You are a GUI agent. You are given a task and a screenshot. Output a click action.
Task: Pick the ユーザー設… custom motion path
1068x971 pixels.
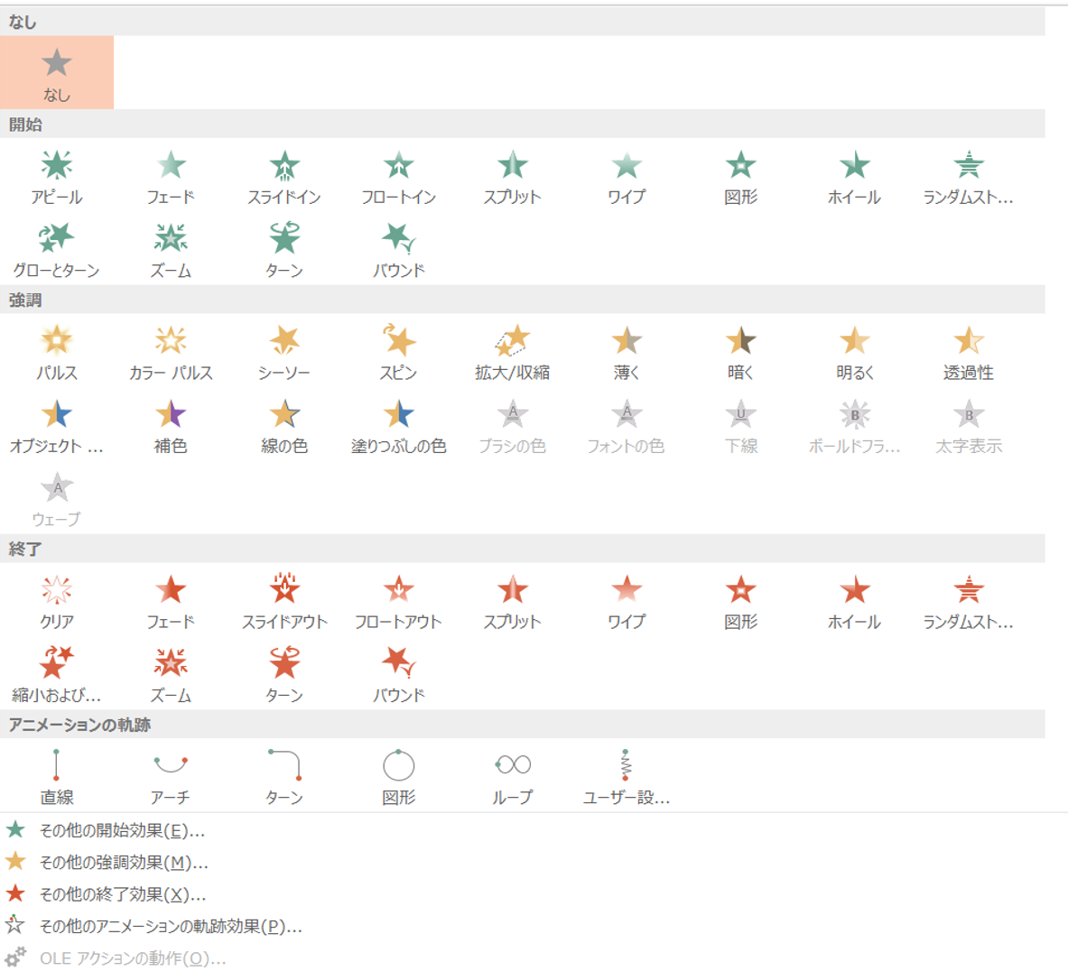(x=627, y=778)
